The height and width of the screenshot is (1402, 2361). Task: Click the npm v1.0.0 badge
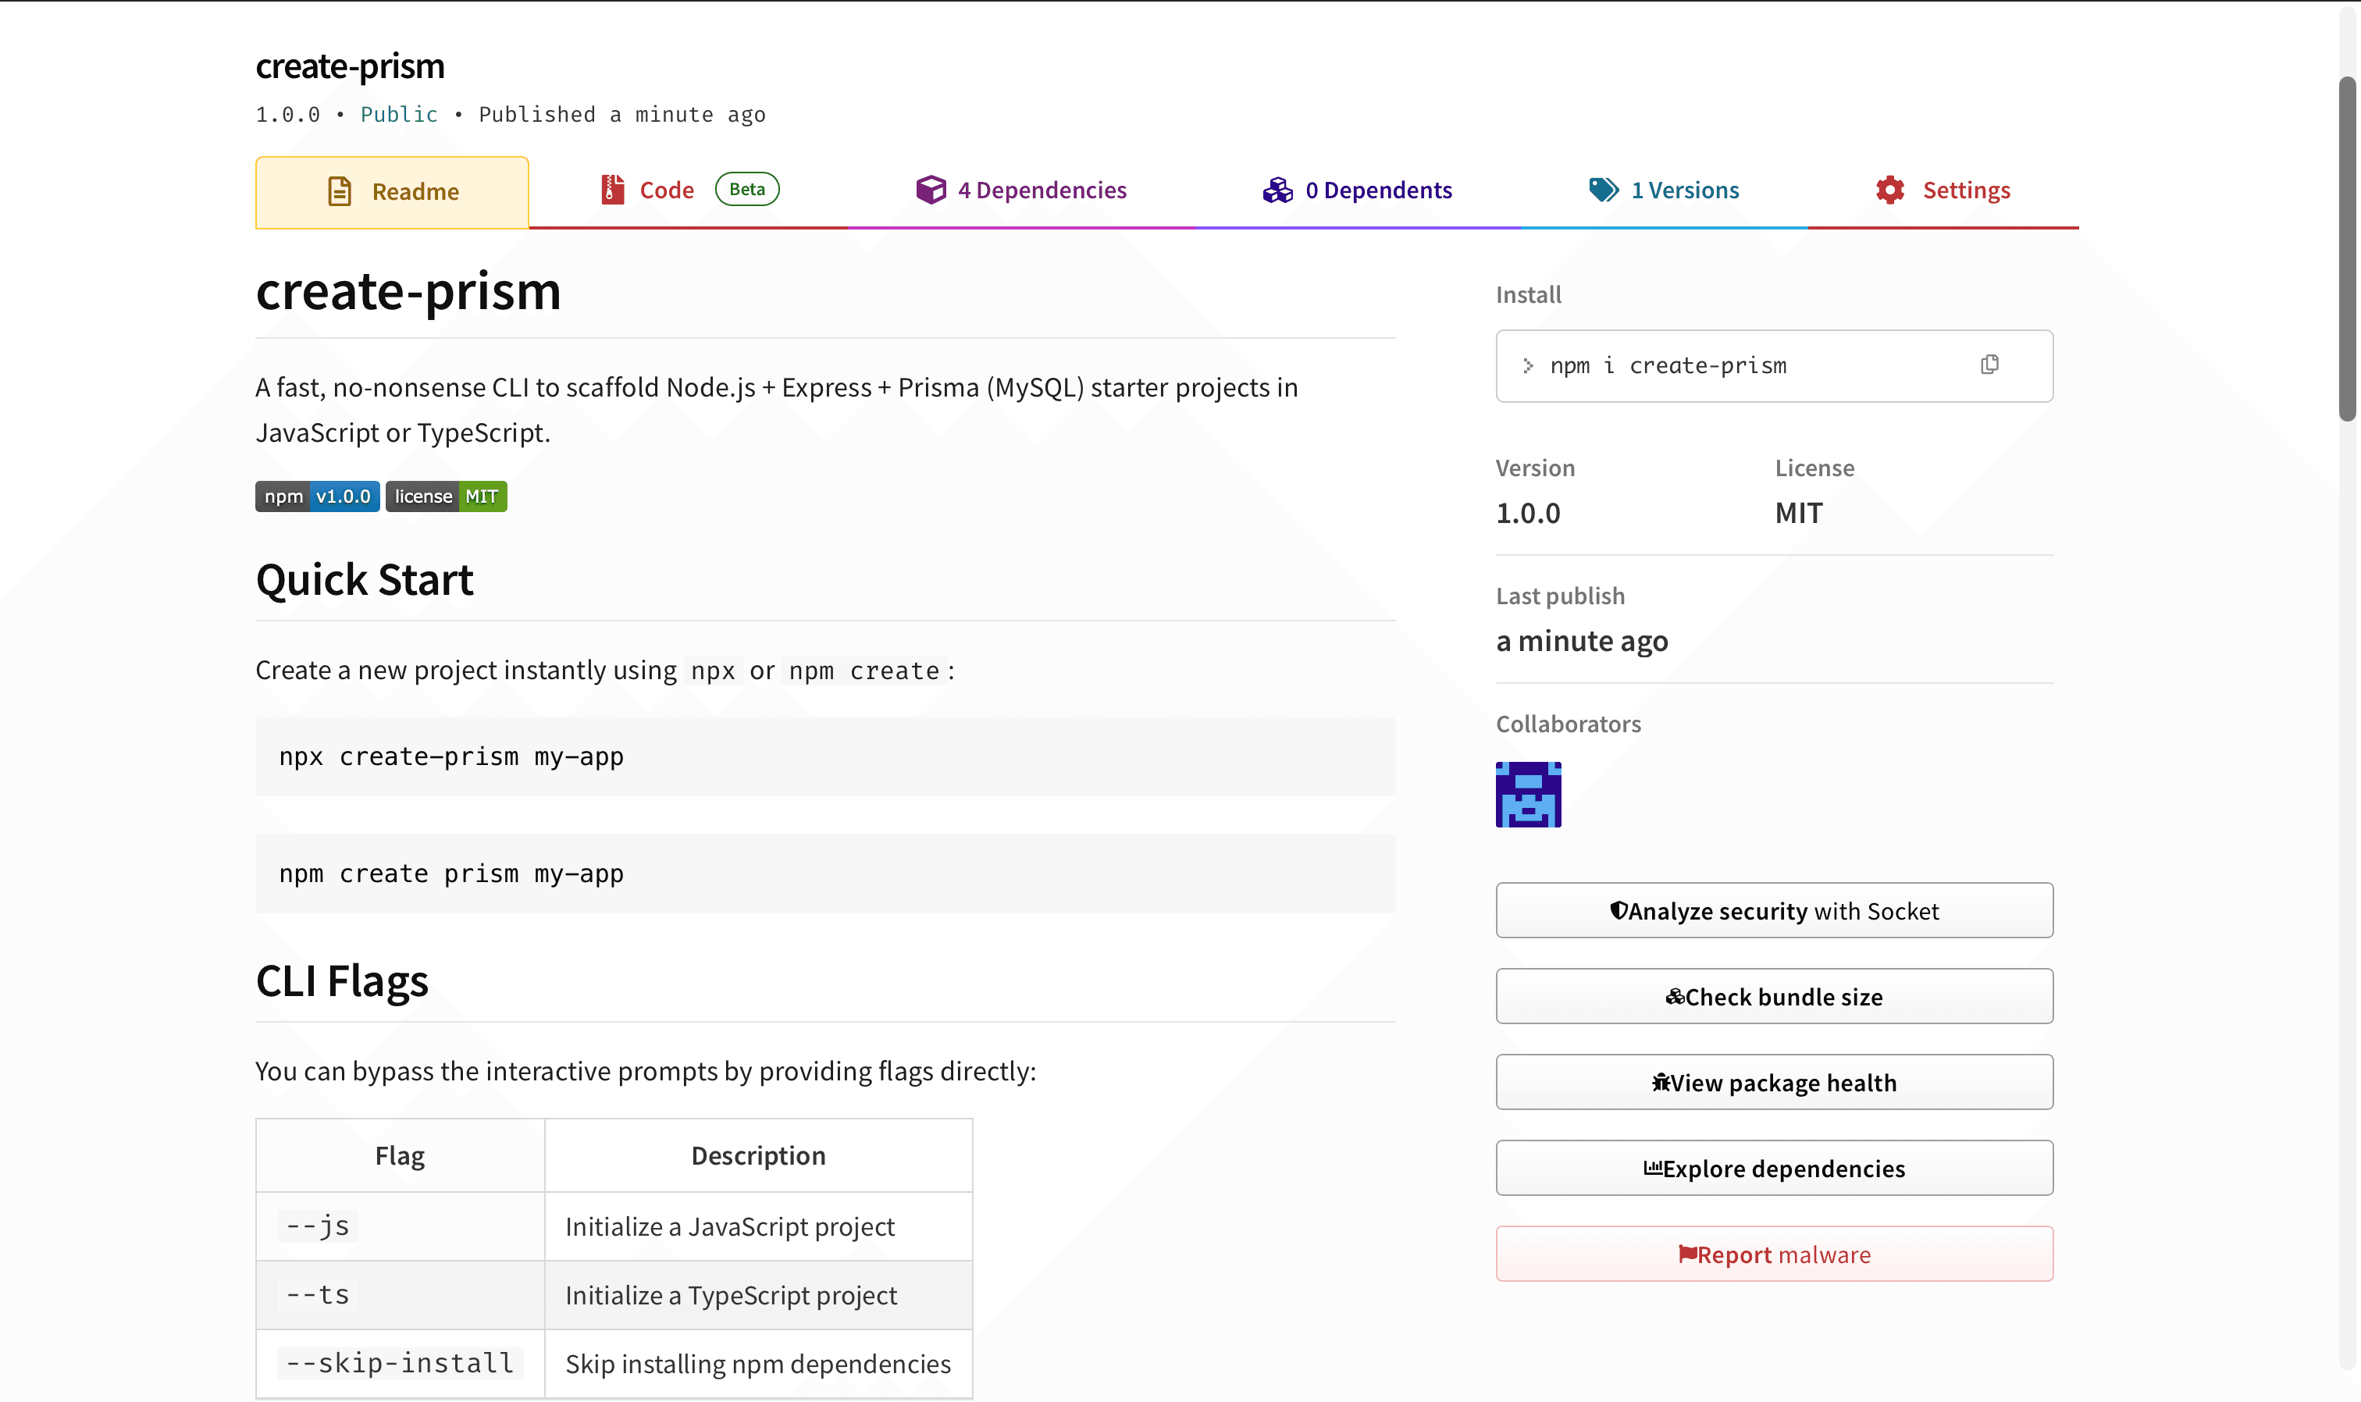coord(318,496)
